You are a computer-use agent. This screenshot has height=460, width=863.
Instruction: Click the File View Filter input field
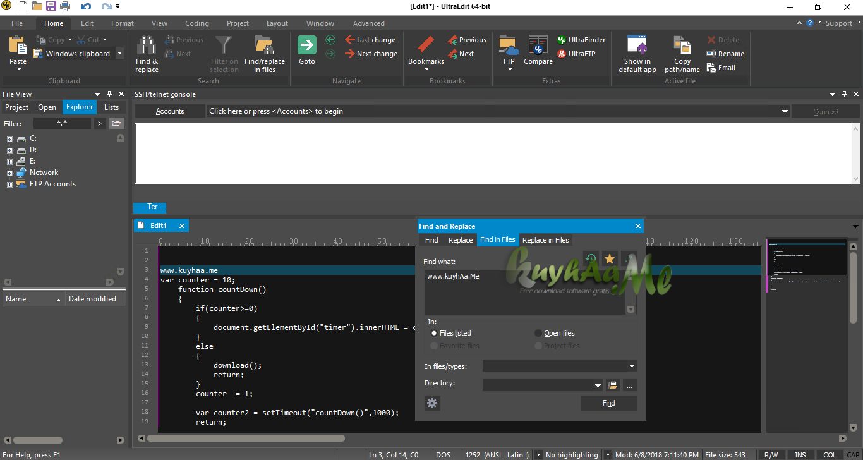(x=62, y=123)
